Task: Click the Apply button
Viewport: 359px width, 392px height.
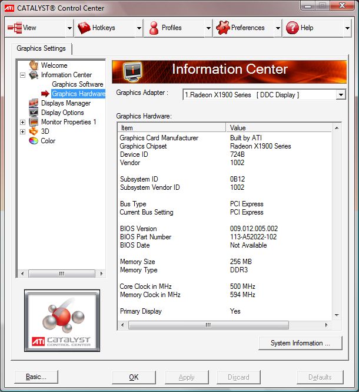Action: point(187,377)
